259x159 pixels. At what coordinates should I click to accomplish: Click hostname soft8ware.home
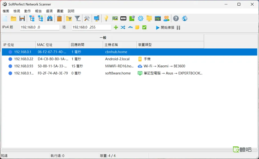click(x=118, y=73)
